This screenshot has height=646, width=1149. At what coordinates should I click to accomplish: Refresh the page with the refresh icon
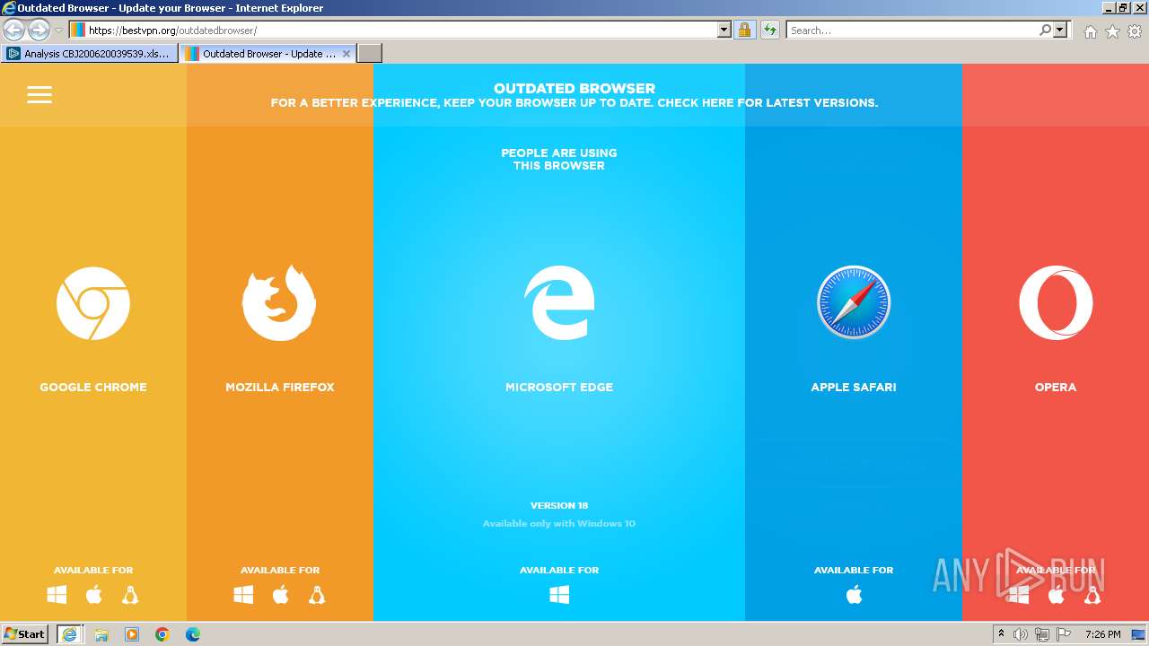tap(769, 30)
